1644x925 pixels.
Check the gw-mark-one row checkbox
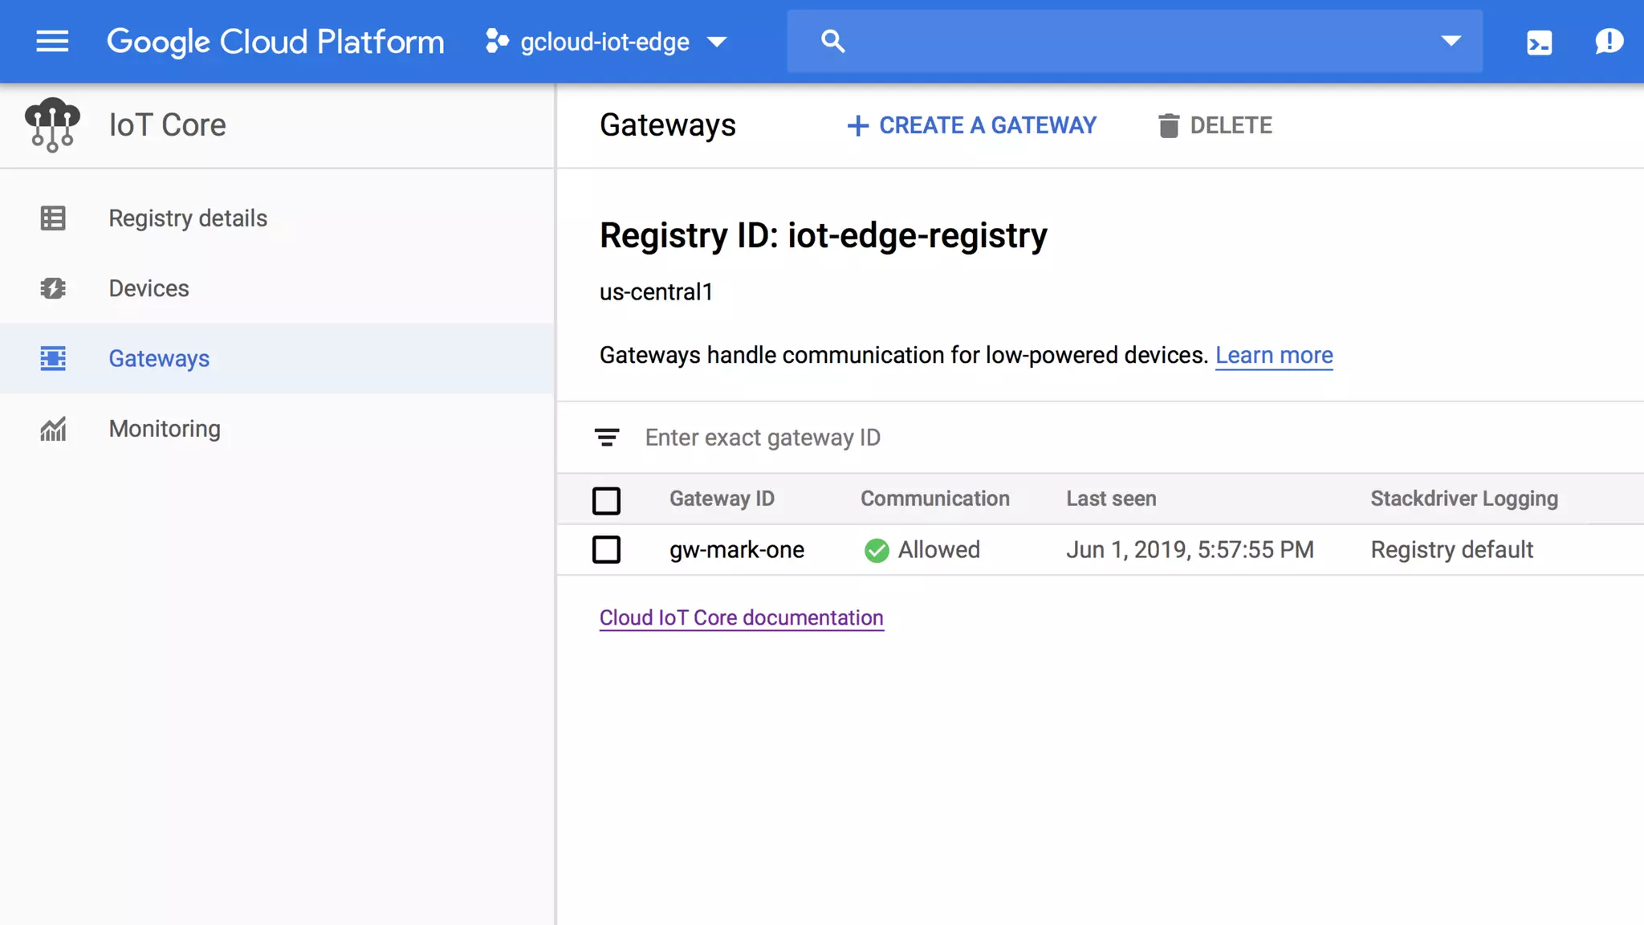(606, 550)
